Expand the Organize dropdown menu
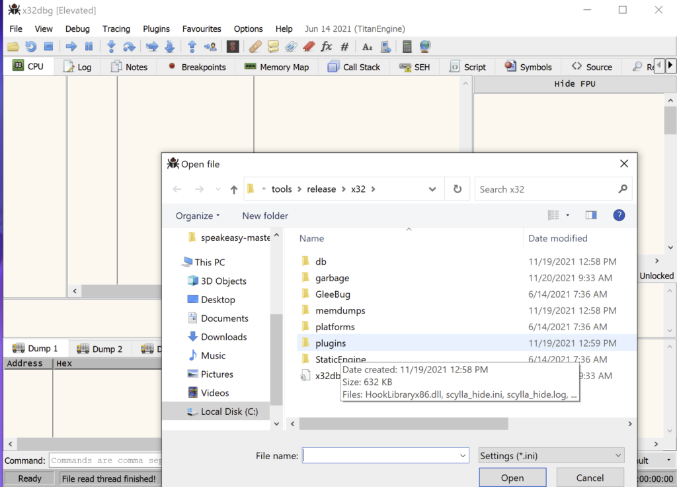The height and width of the screenshot is (487, 677). pos(198,216)
